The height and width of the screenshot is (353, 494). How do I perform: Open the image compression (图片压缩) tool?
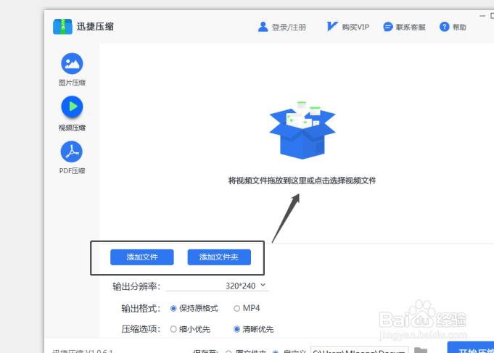coord(72,70)
